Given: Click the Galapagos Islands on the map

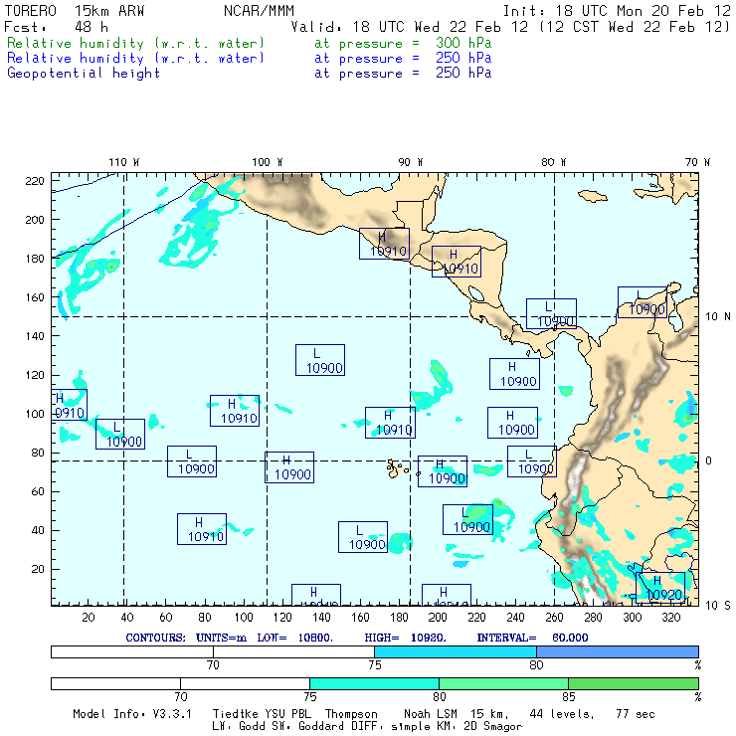Looking at the screenshot, I should pos(396,468).
